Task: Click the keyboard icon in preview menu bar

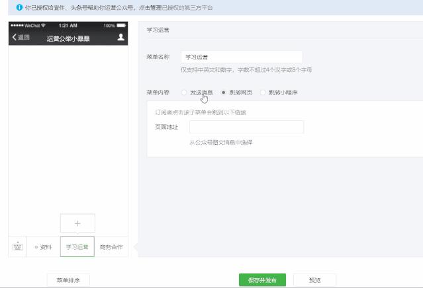Action: click(17, 246)
